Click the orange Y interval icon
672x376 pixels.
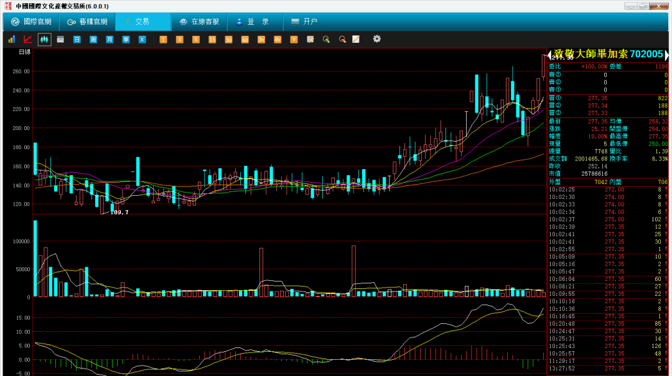294,39
